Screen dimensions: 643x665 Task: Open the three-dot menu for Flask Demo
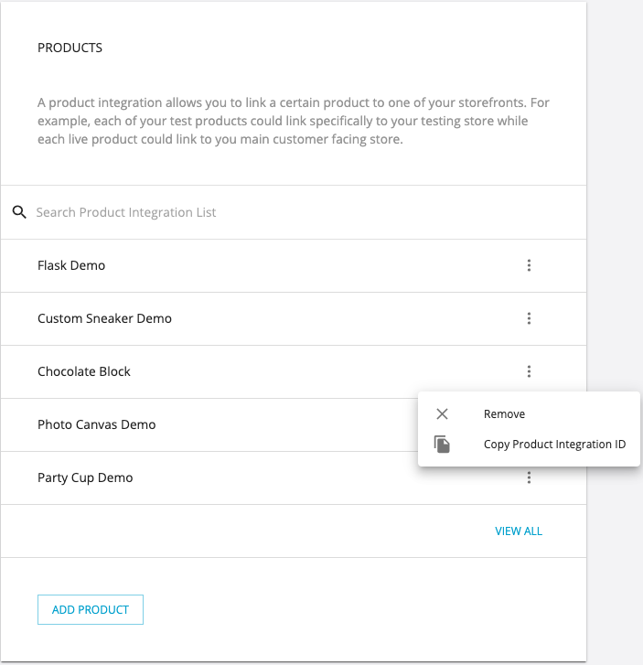(529, 265)
